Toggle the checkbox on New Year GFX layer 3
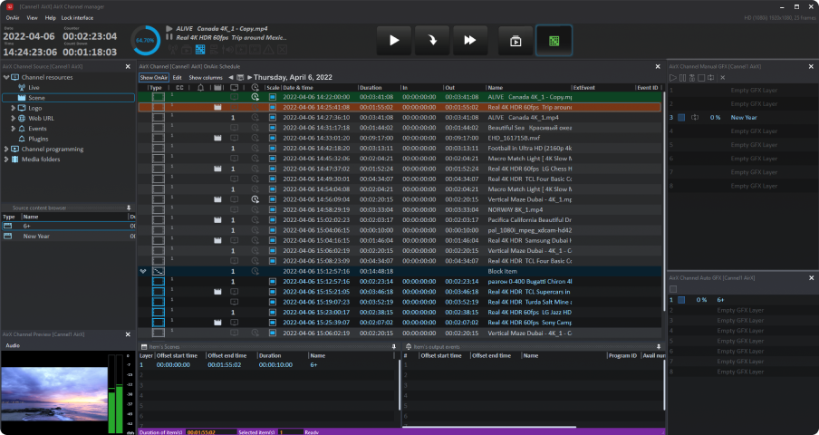 681,118
